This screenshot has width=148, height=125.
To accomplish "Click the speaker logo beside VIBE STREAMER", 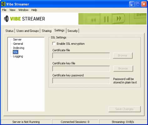I will [x=6, y=19].
